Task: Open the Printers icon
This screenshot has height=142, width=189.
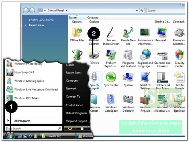Action: coord(94,57)
